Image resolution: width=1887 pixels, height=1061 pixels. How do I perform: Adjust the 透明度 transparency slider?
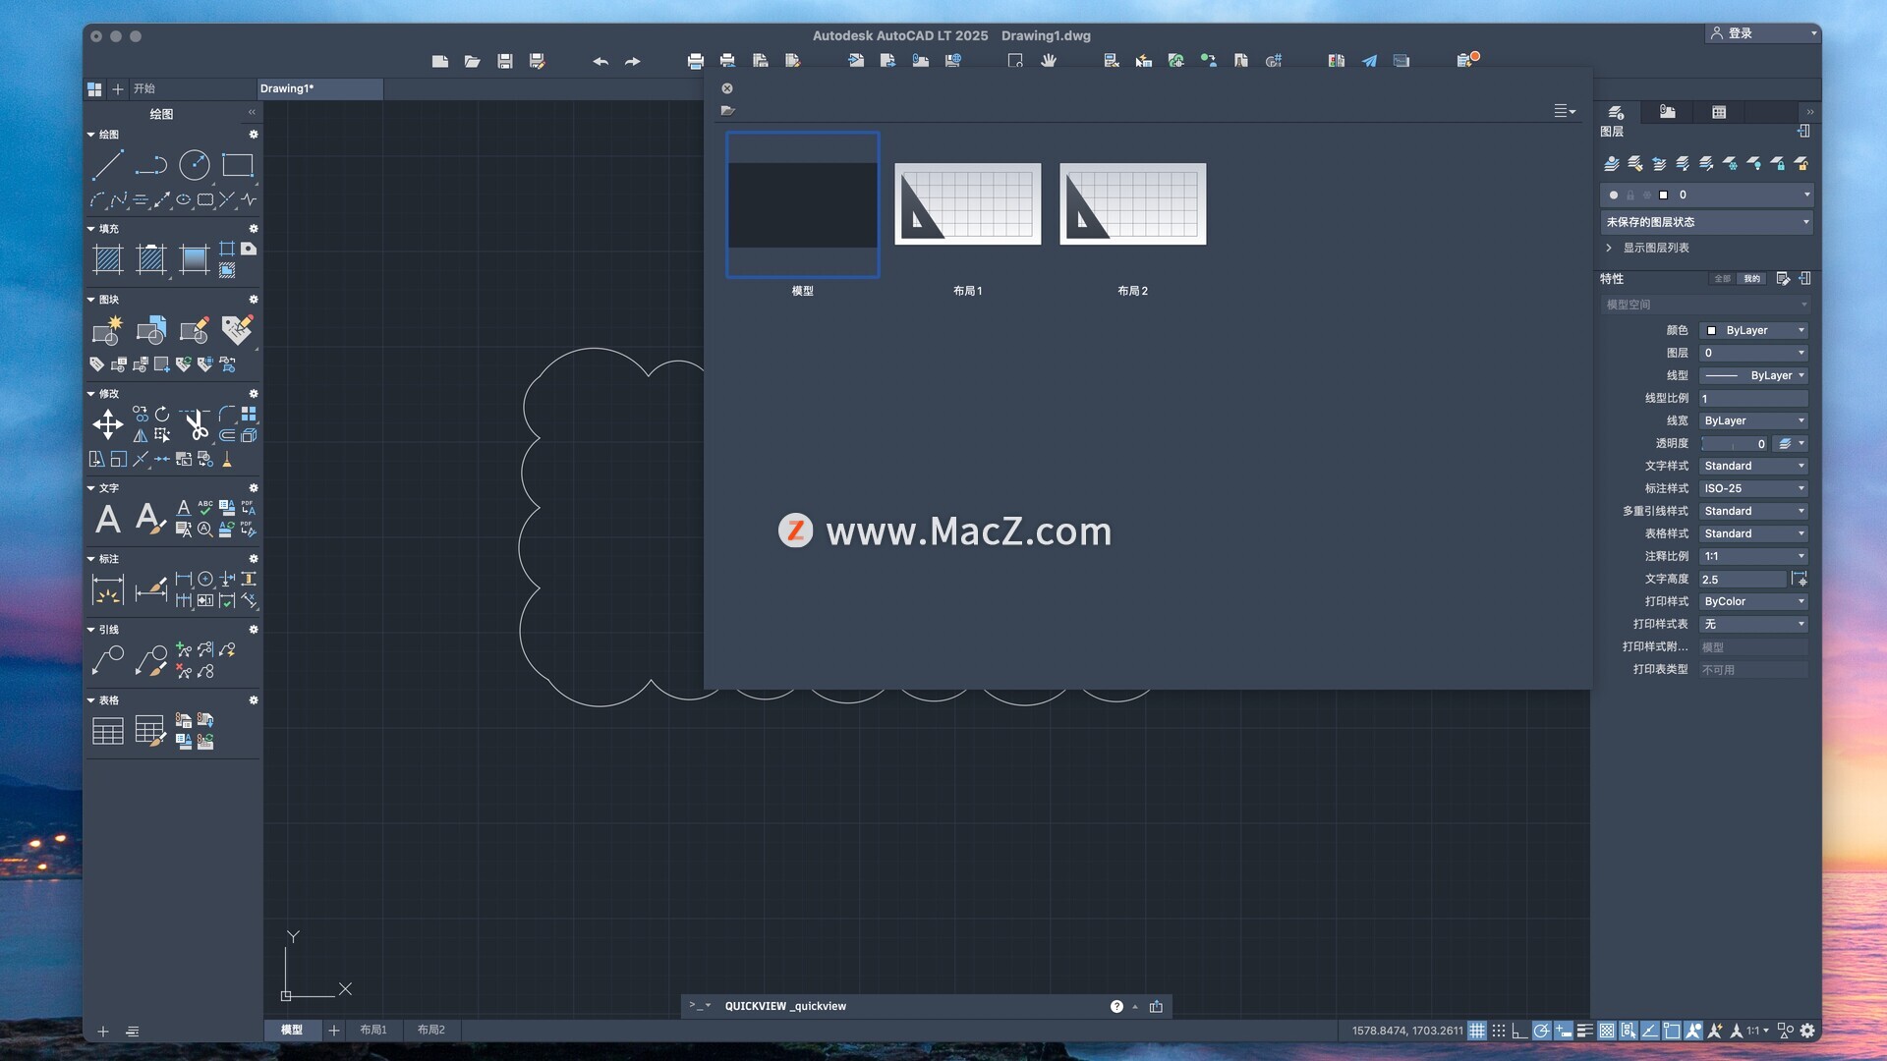click(1735, 444)
